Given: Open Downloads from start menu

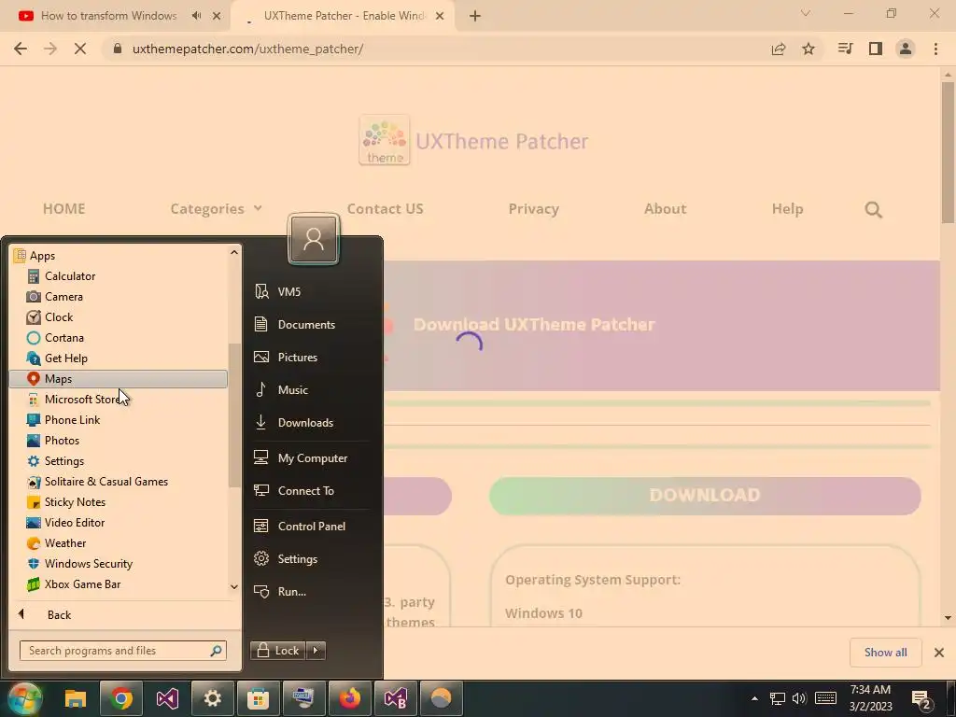Looking at the screenshot, I should click(312, 423).
